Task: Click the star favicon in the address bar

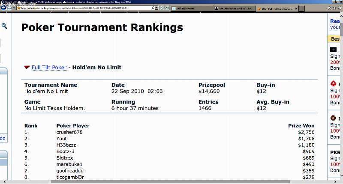Action: [19, 8]
